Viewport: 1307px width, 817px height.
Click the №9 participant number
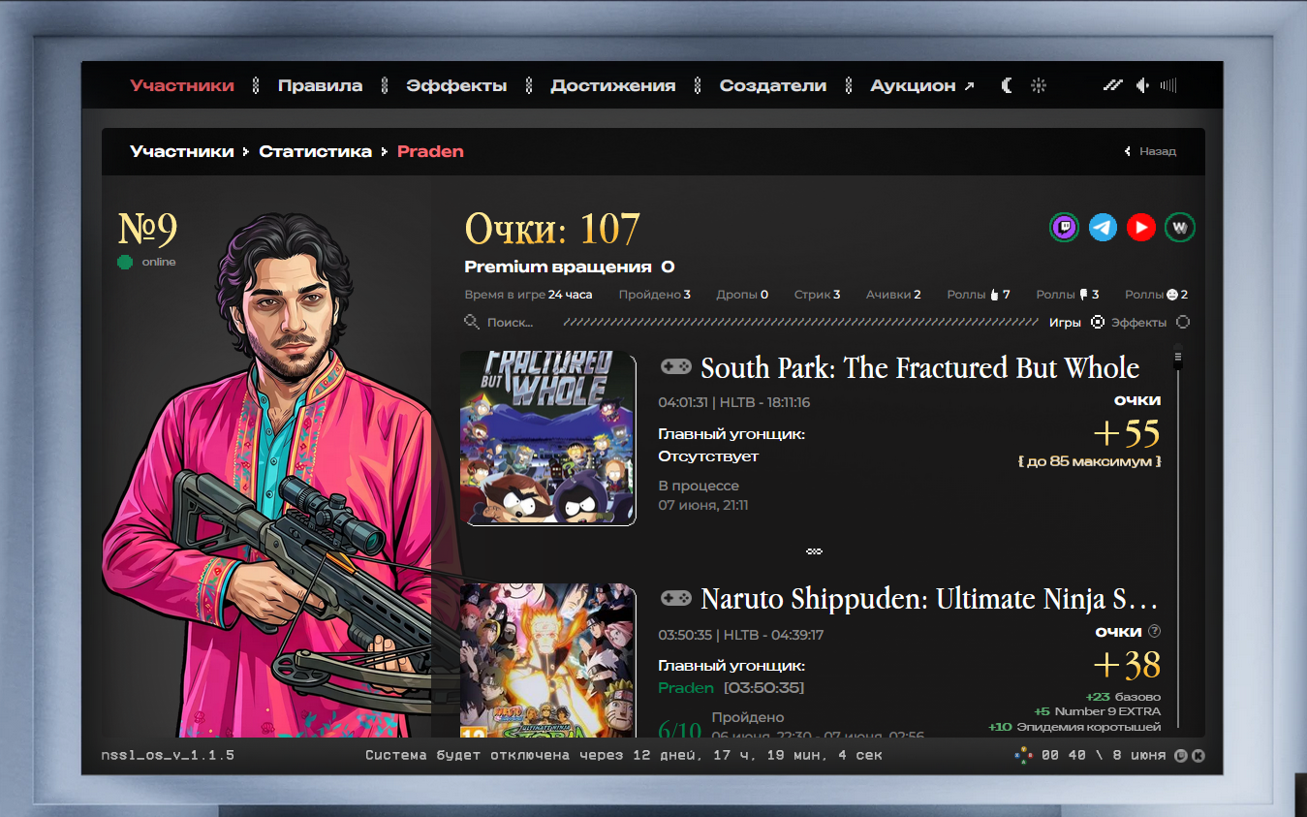(x=147, y=230)
